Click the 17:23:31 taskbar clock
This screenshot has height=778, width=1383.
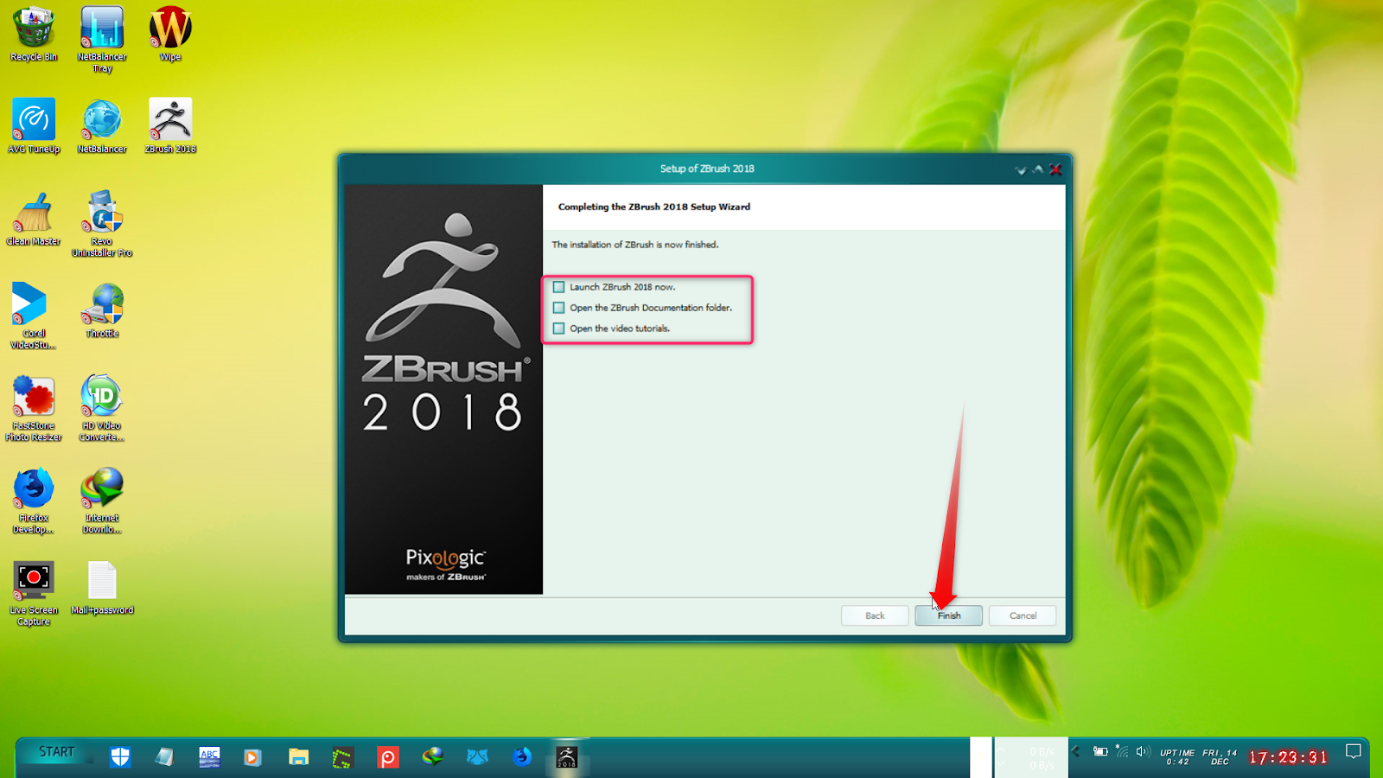(x=1288, y=758)
